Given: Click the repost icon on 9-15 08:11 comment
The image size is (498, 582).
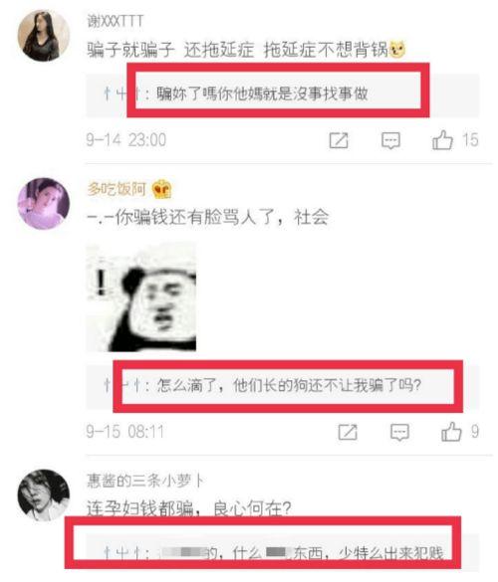Looking at the screenshot, I should pos(348,432).
